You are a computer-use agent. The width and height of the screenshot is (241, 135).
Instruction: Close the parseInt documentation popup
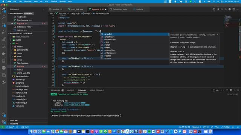click(218, 35)
